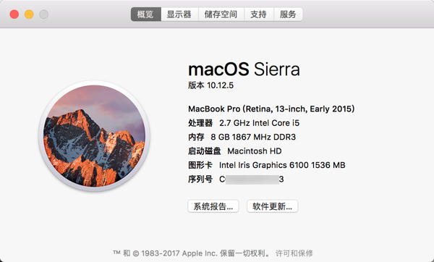This screenshot has height=262, width=434.
Task: Open the 显示器 tab
Action: (x=179, y=14)
